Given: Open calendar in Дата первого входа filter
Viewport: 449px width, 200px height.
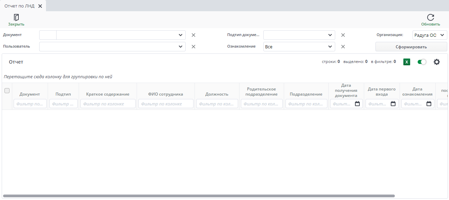Looking at the screenshot, I should [x=393, y=104].
